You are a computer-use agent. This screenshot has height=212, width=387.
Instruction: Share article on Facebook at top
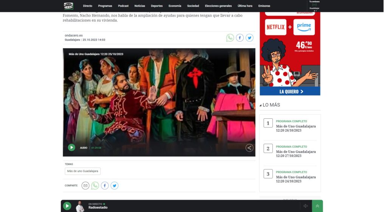pos(240,38)
